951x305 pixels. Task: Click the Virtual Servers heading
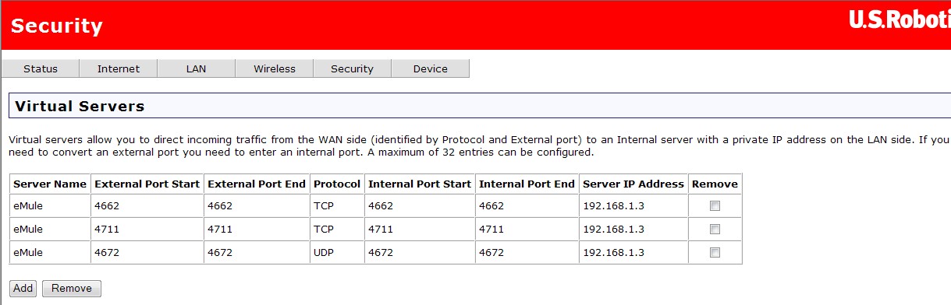pos(80,106)
